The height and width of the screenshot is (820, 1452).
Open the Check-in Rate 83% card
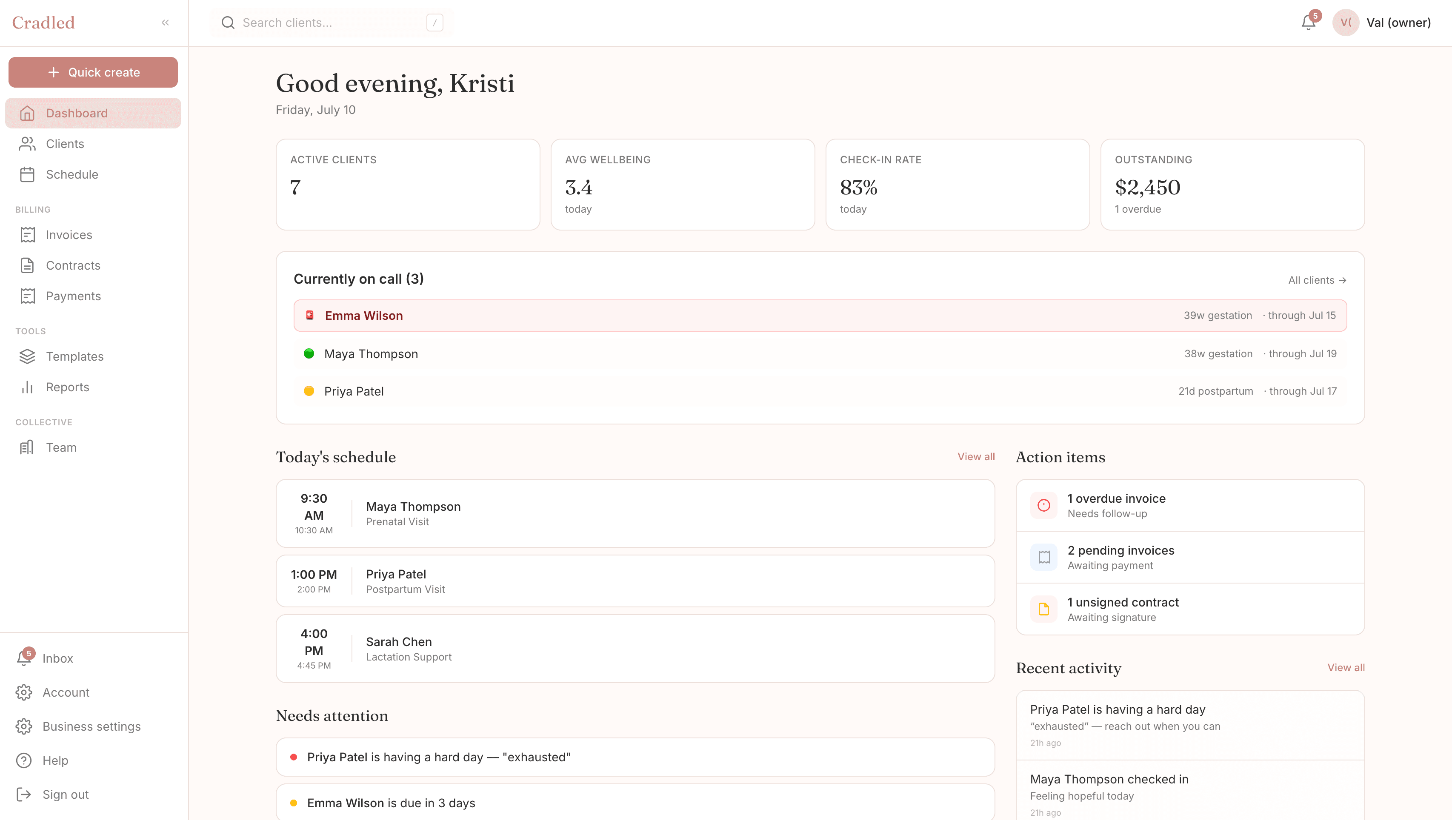tap(958, 185)
